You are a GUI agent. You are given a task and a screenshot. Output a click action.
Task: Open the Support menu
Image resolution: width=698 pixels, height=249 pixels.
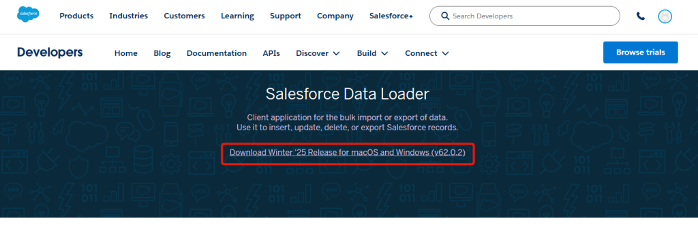(x=286, y=16)
